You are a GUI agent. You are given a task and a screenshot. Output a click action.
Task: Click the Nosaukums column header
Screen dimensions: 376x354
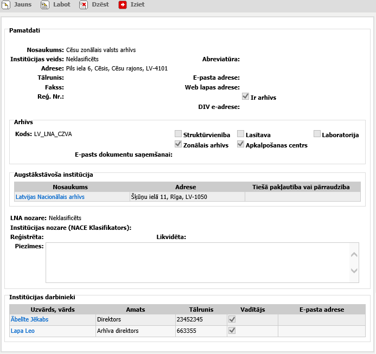click(71, 187)
